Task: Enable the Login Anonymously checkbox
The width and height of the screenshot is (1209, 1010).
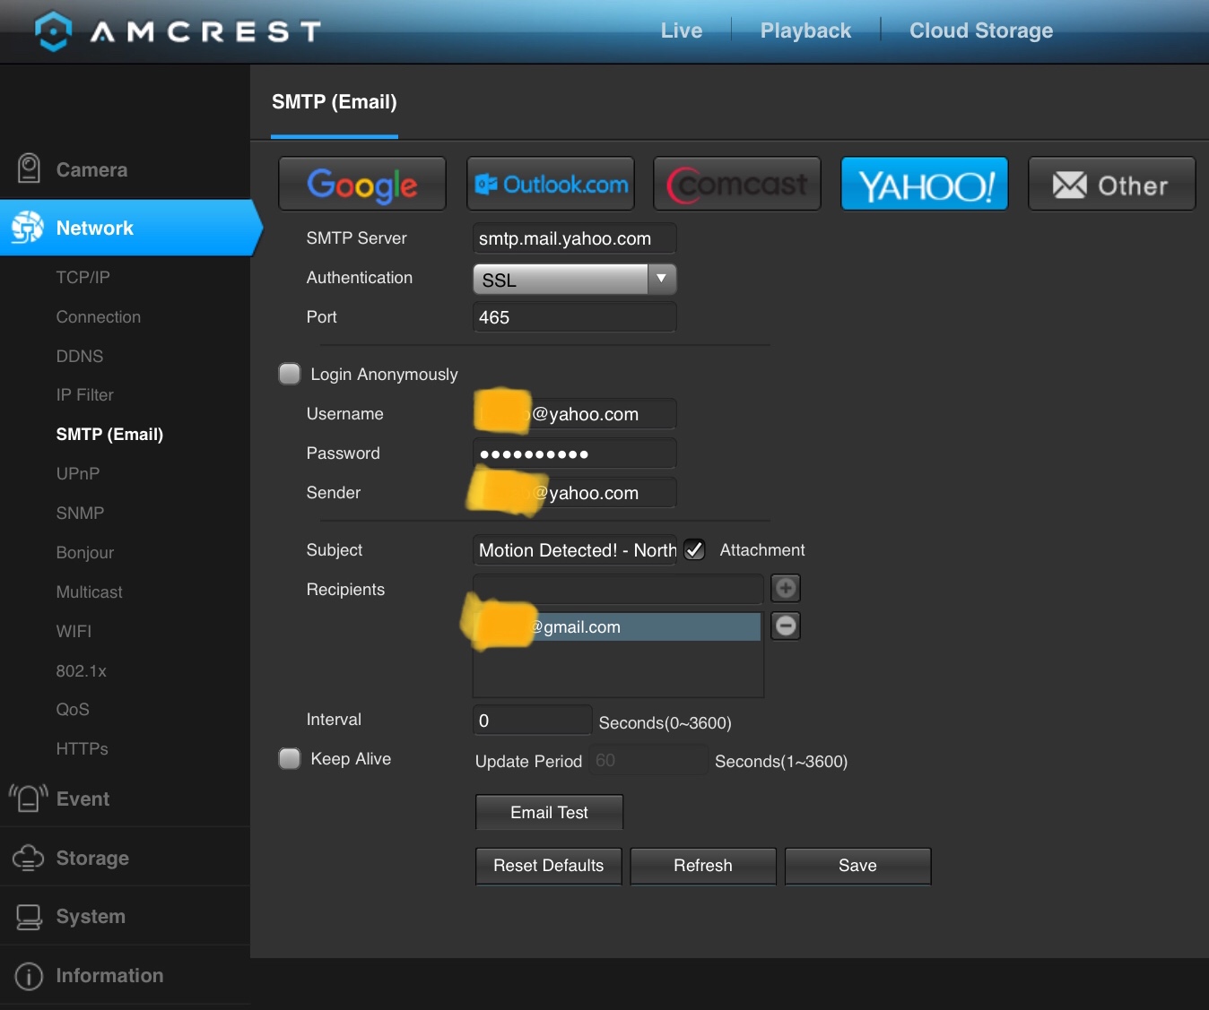Action: 290,374
